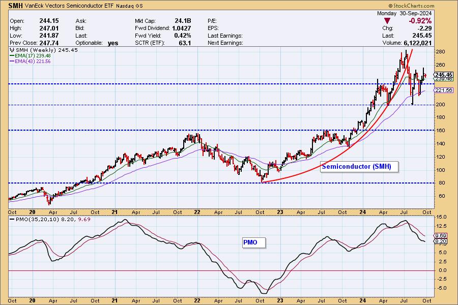This screenshot has height=305, width=458.
Task: Click the 245.45 price tag on right axis
Action: click(443, 75)
